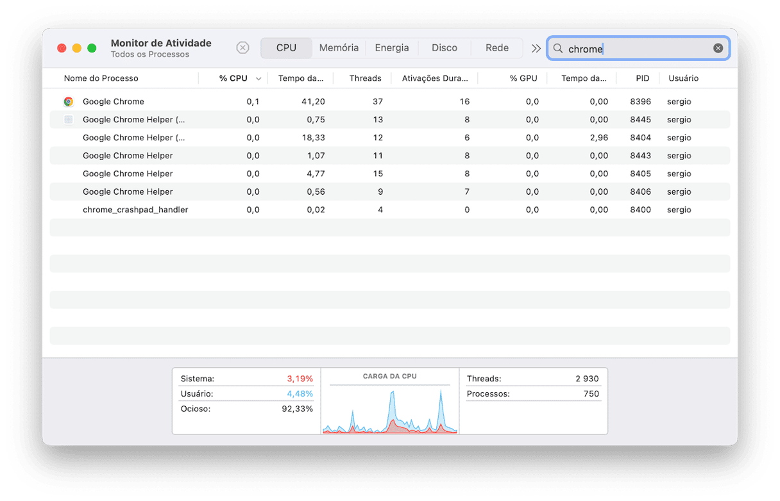This screenshot has height=501, width=780.
Task: Select Google Chrome Helper with PID 8406
Action: point(390,191)
